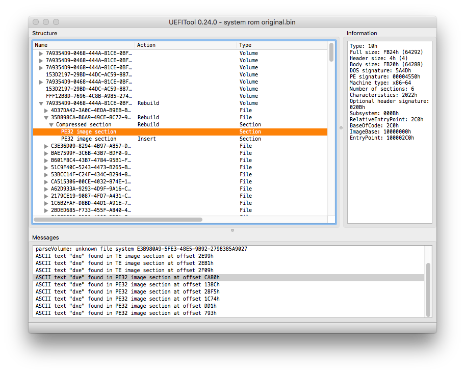Expand the CA515306-00CE-4032 file

[x=46, y=182]
